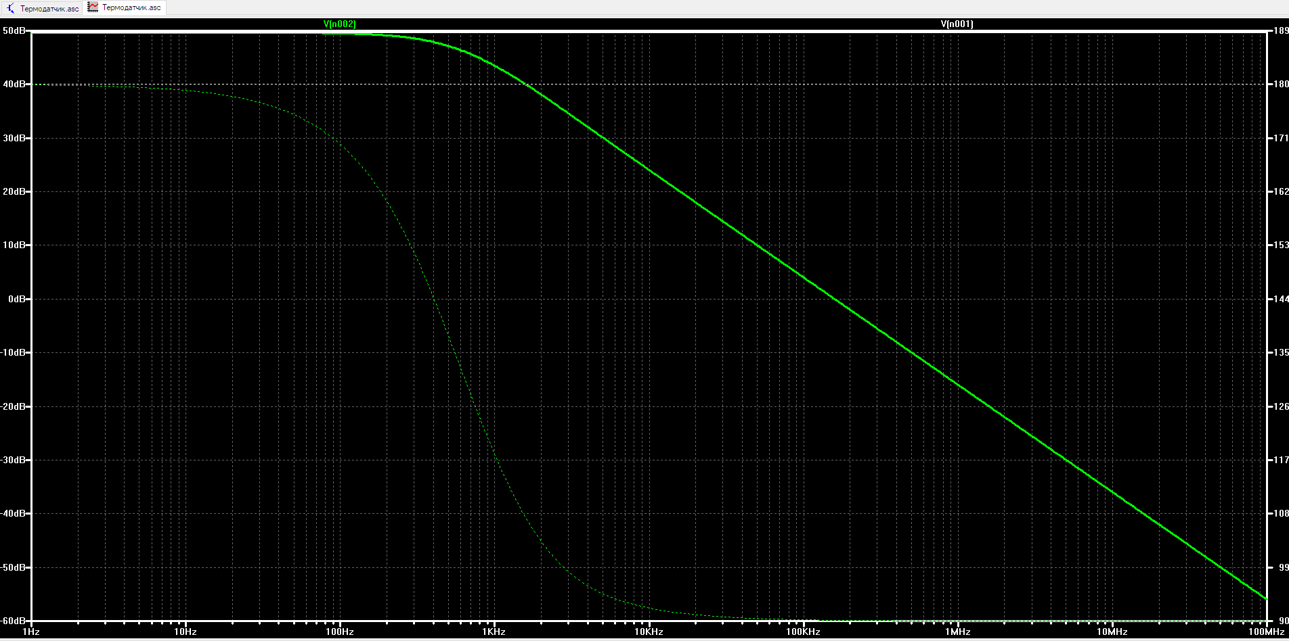This screenshot has height=641, width=1289.
Task: Click the 1MHz frequency axis label
Action: coord(958,632)
